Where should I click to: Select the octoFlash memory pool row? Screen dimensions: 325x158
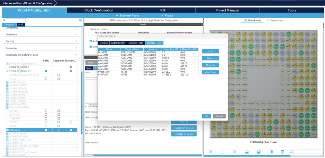(148, 74)
